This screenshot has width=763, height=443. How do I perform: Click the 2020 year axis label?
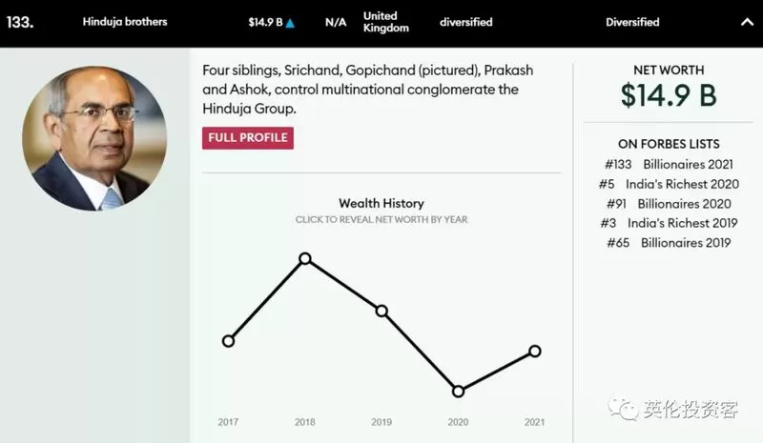point(458,422)
